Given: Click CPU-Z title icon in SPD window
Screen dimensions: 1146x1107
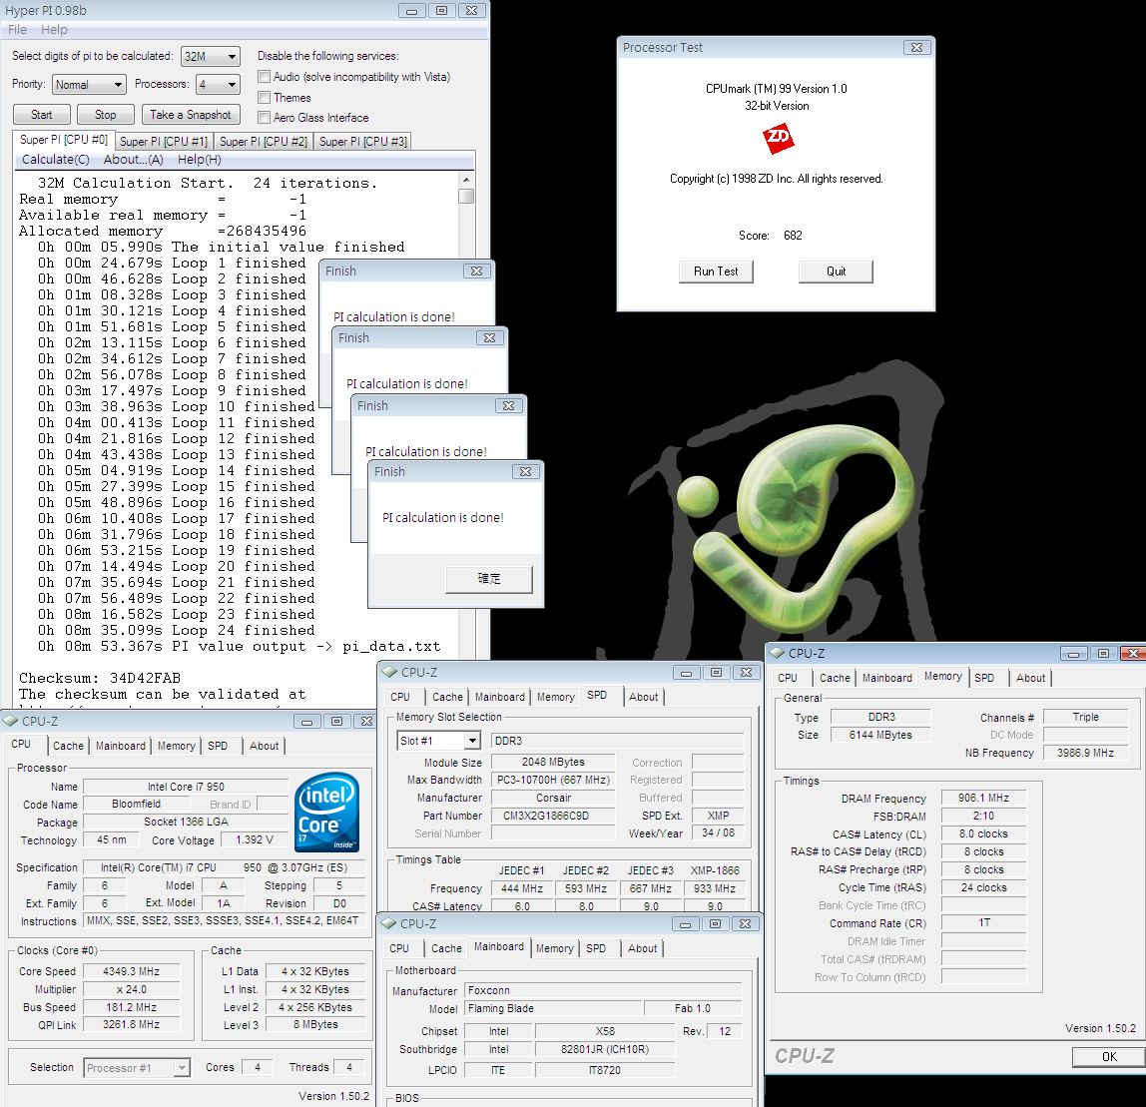Looking at the screenshot, I should (x=389, y=672).
